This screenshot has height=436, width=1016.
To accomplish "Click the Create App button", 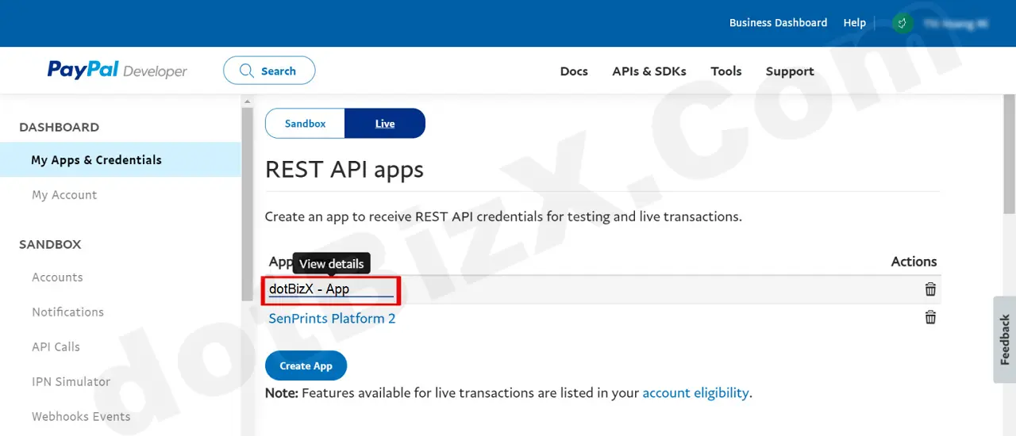I will pyautogui.click(x=306, y=365).
